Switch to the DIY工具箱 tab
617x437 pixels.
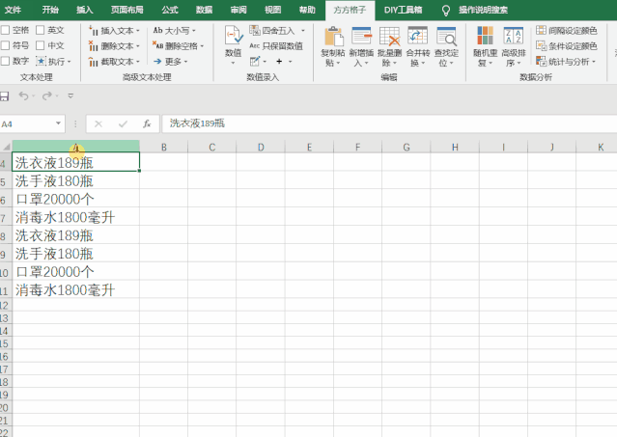click(x=403, y=10)
